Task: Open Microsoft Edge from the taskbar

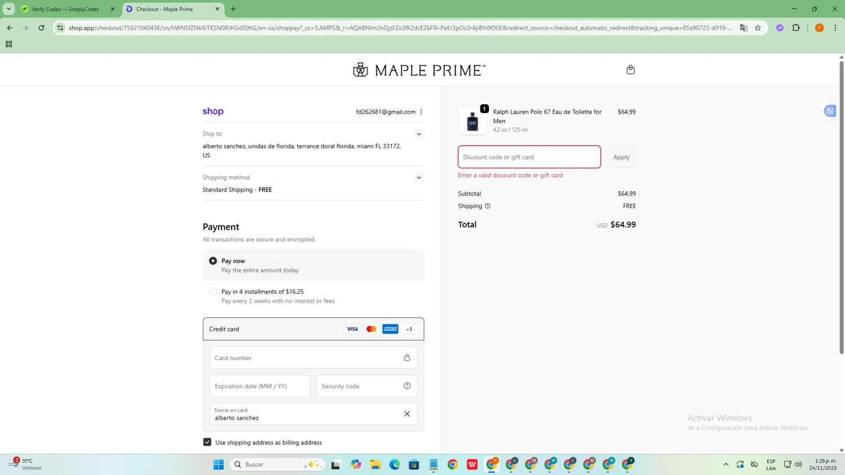Action: point(394,464)
